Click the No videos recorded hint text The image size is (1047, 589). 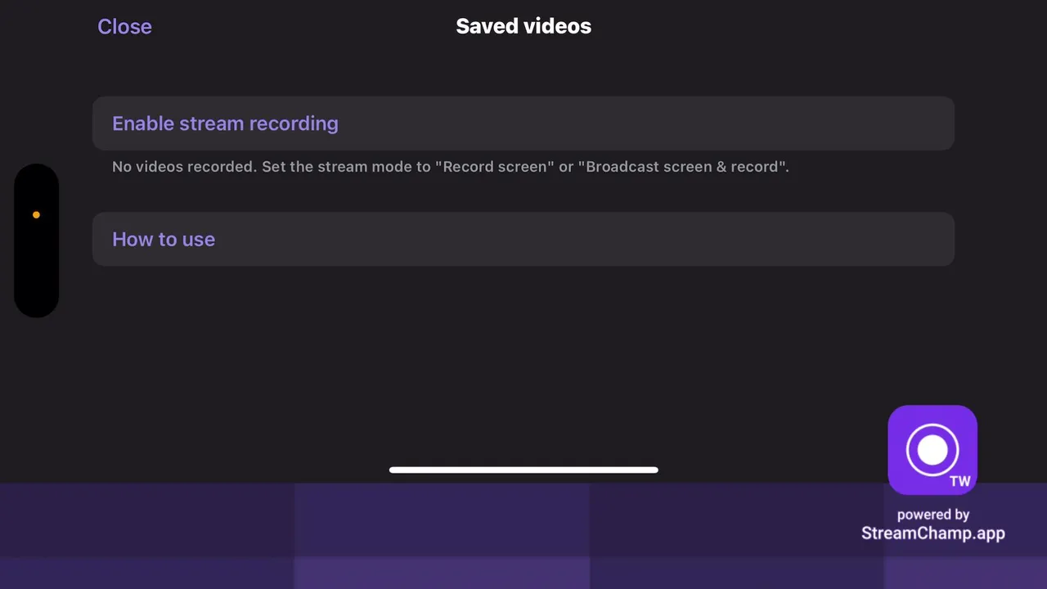[450, 167]
